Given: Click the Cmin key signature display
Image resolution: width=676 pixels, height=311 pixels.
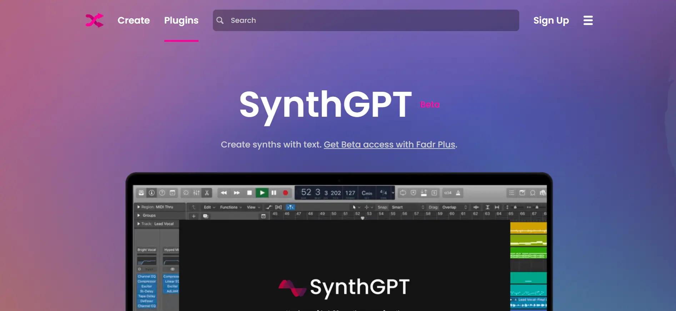Looking at the screenshot, I should tap(367, 193).
